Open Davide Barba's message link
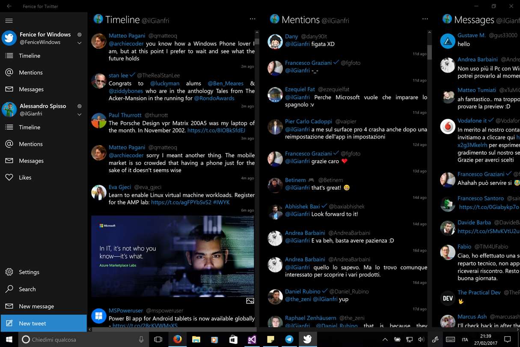This screenshot has height=347, width=520. (488, 231)
